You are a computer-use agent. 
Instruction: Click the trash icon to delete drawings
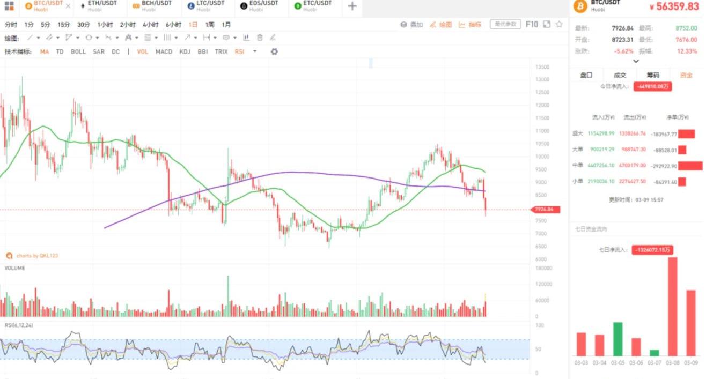pos(260,38)
